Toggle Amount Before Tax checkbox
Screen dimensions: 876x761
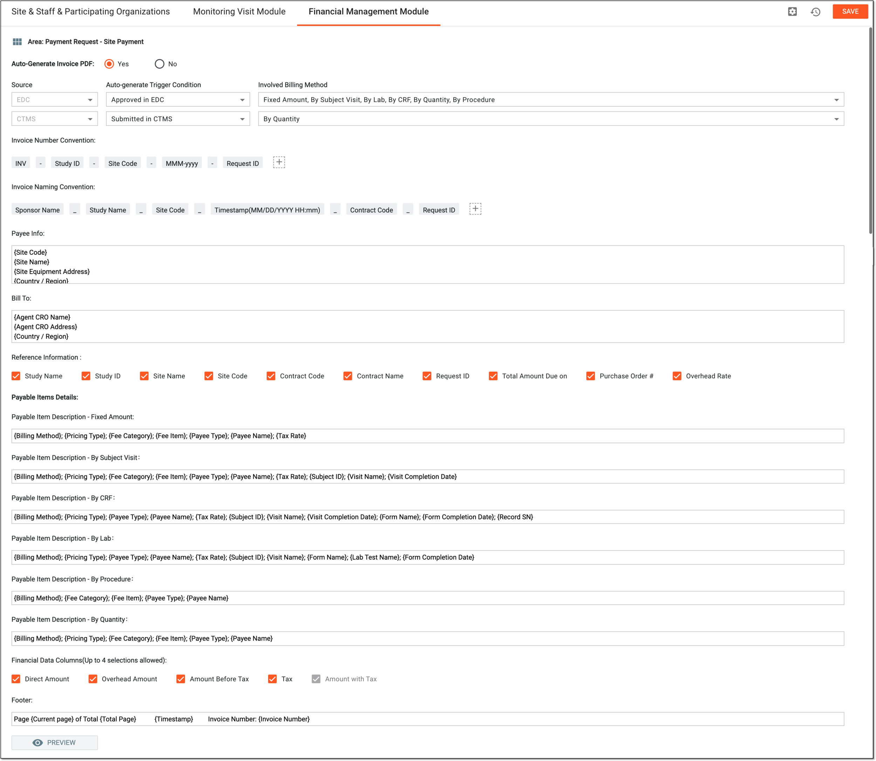coord(181,679)
